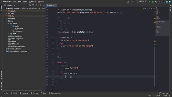Open the Terminal tool window
This screenshot has height=97, width=172.
(34, 93)
